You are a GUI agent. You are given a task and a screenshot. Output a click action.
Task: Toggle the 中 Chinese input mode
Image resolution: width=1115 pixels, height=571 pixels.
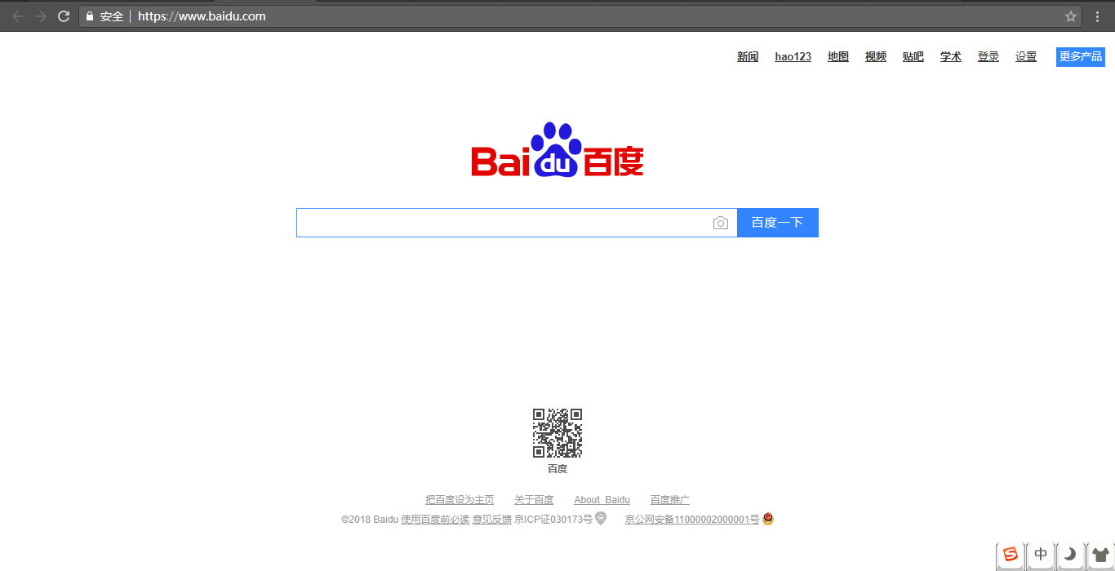[1041, 555]
